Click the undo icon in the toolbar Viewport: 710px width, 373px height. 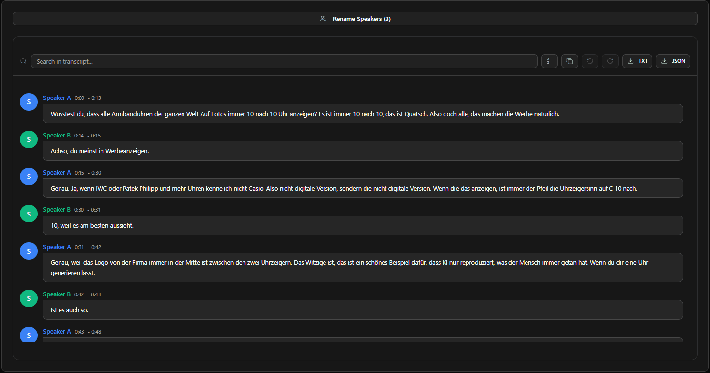tap(590, 61)
